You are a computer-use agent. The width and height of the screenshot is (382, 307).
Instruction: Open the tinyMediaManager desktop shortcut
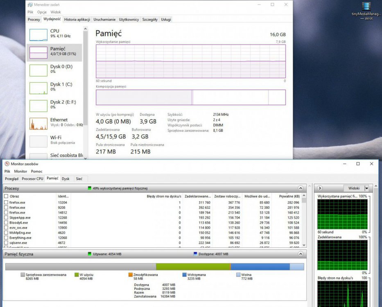(x=366, y=7)
